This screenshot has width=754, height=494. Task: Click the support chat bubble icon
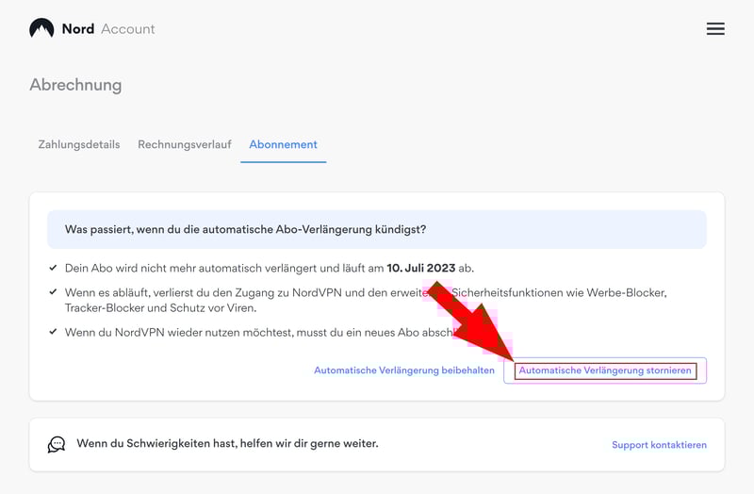coord(57,444)
